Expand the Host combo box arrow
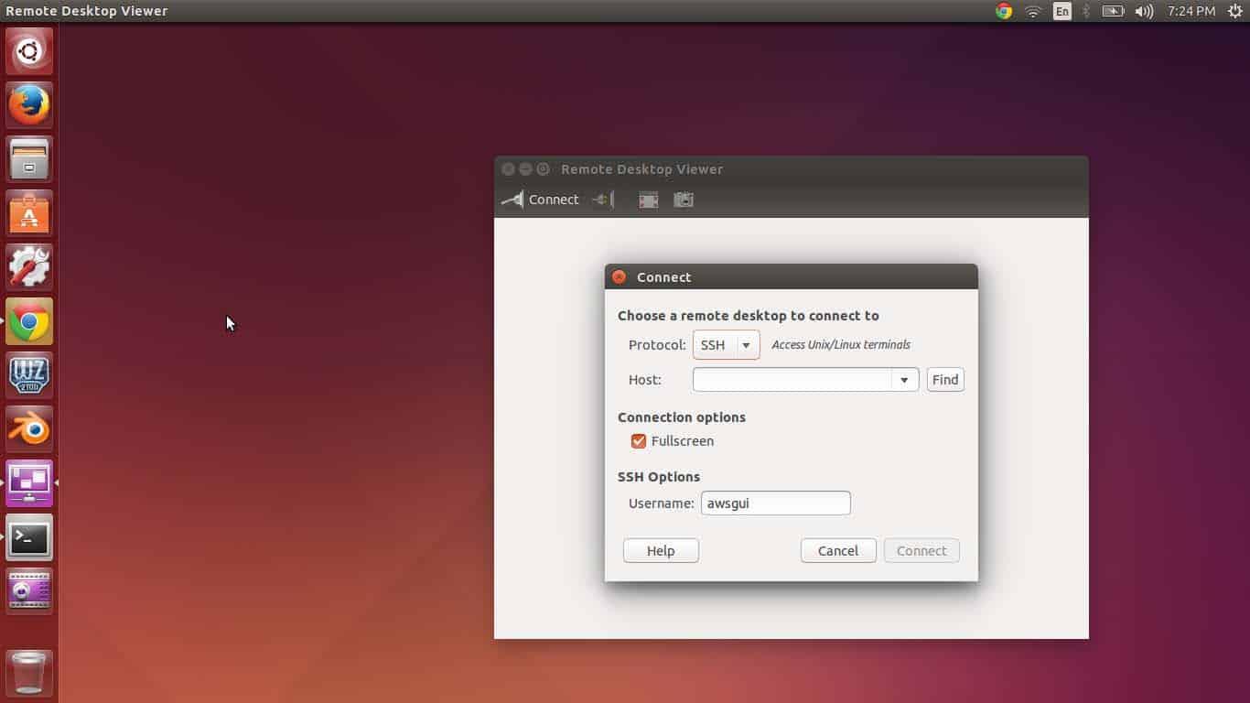The image size is (1250, 703). point(904,380)
